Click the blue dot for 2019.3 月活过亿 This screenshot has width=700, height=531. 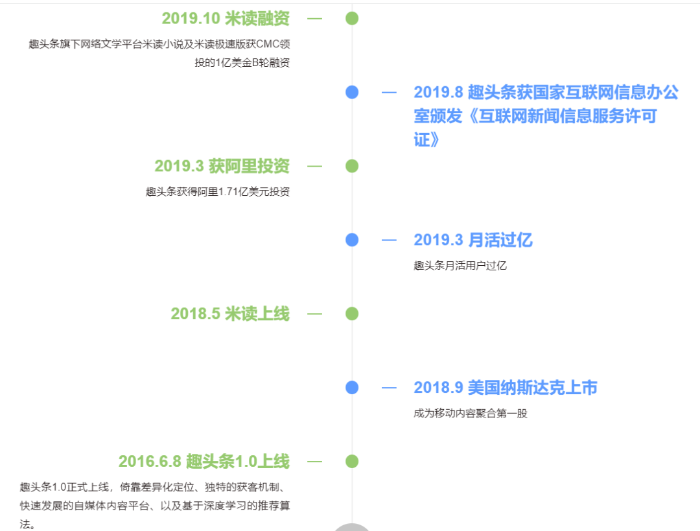pyautogui.click(x=352, y=240)
